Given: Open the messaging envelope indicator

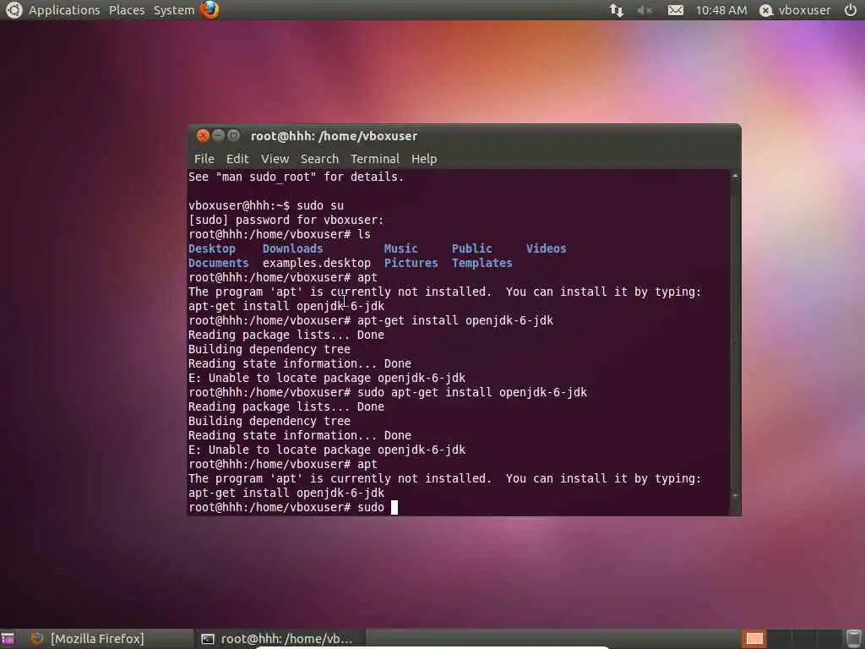Looking at the screenshot, I should [x=675, y=10].
